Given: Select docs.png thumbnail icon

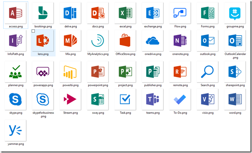Looking at the screenshot, I should coord(98,13).
